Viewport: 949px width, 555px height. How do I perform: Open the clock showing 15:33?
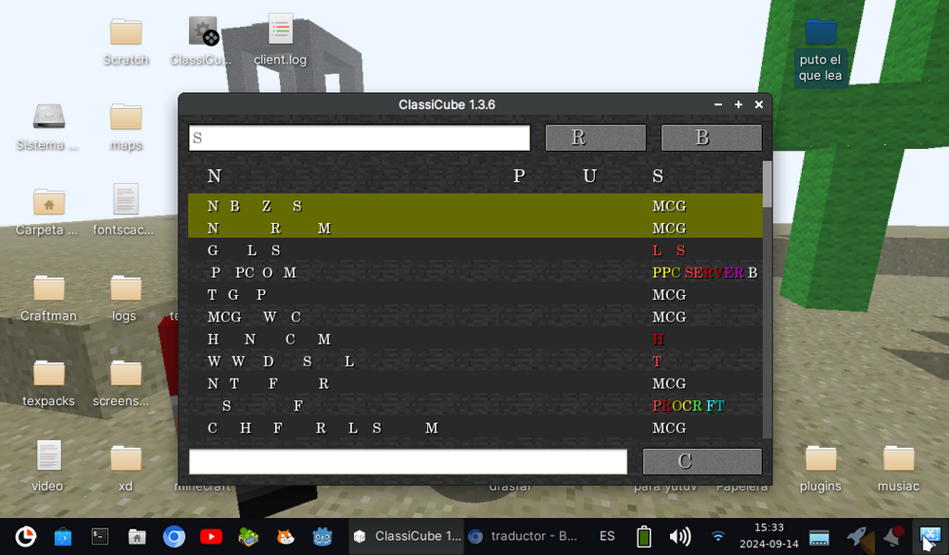[x=769, y=536]
